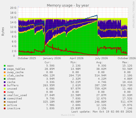
Task: Click the active olive legend swatch
Action: [x=5, y=105]
